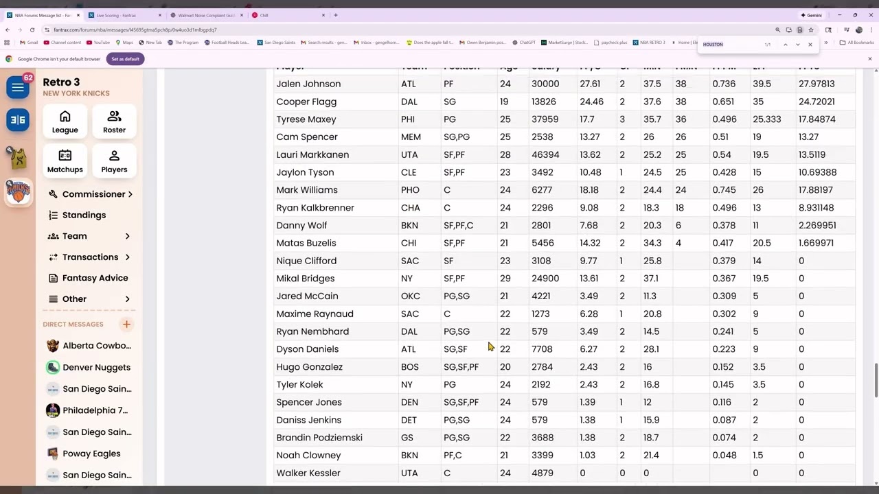Show more bookmarks chevron
This screenshot has height=494, width=879.
click(826, 43)
